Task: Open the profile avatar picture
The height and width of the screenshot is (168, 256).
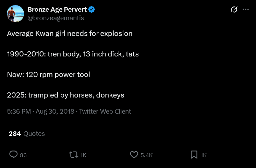Action: point(15,14)
